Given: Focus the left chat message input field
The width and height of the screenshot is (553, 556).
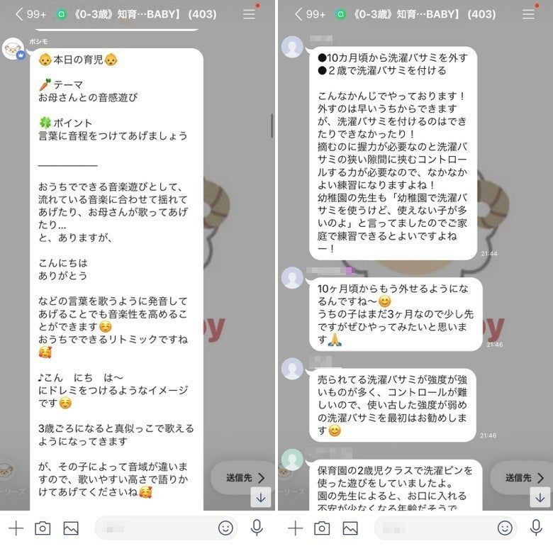Looking at the screenshot, I should 156,528.
